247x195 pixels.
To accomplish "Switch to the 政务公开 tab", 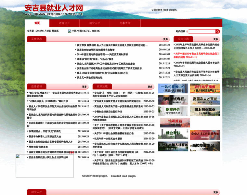I will (64, 23).
